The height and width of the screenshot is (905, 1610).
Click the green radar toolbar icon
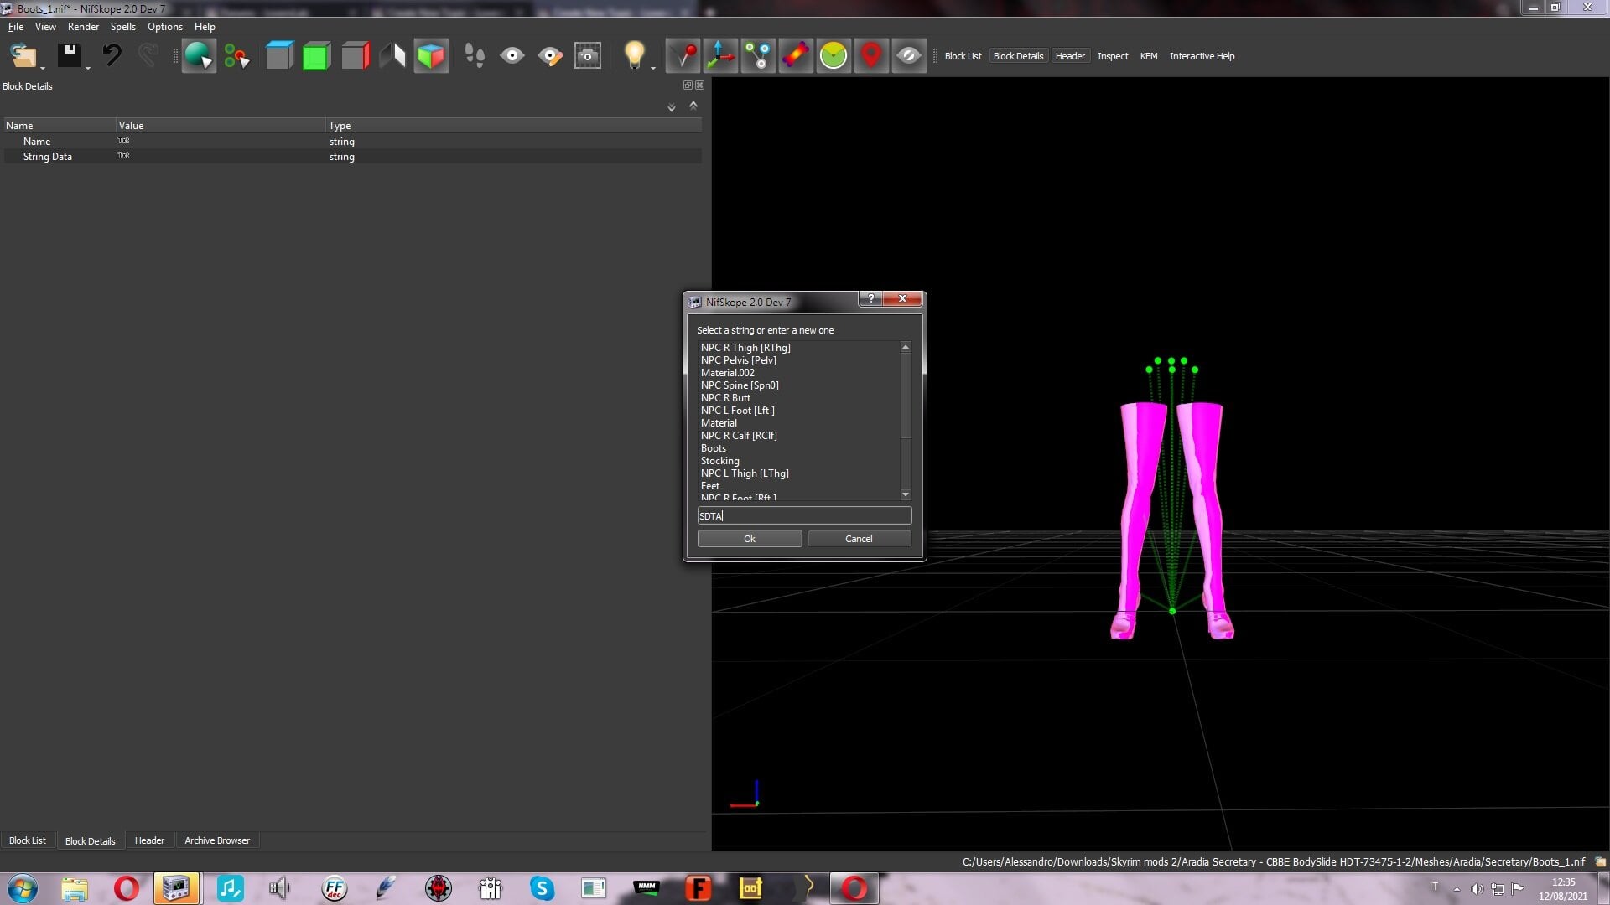click(834, 55)
